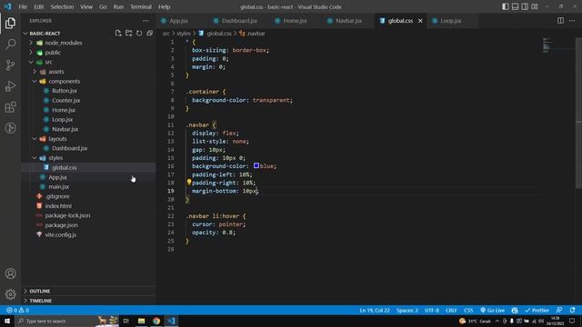Toggle bottom panel layout icon
This screenshot has width=582, height=327.
[x=515, y=6]
